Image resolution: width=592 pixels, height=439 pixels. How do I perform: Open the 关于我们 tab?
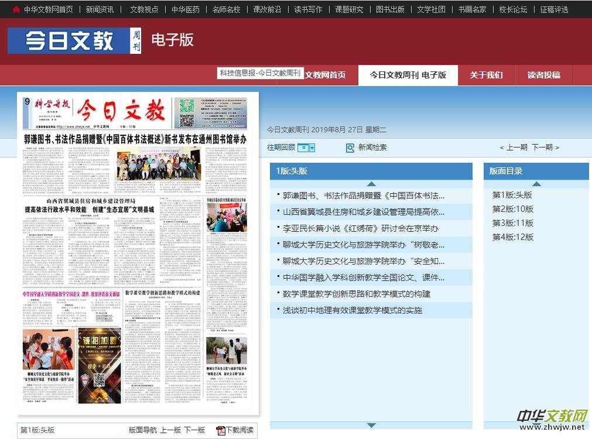coord(486,75)
